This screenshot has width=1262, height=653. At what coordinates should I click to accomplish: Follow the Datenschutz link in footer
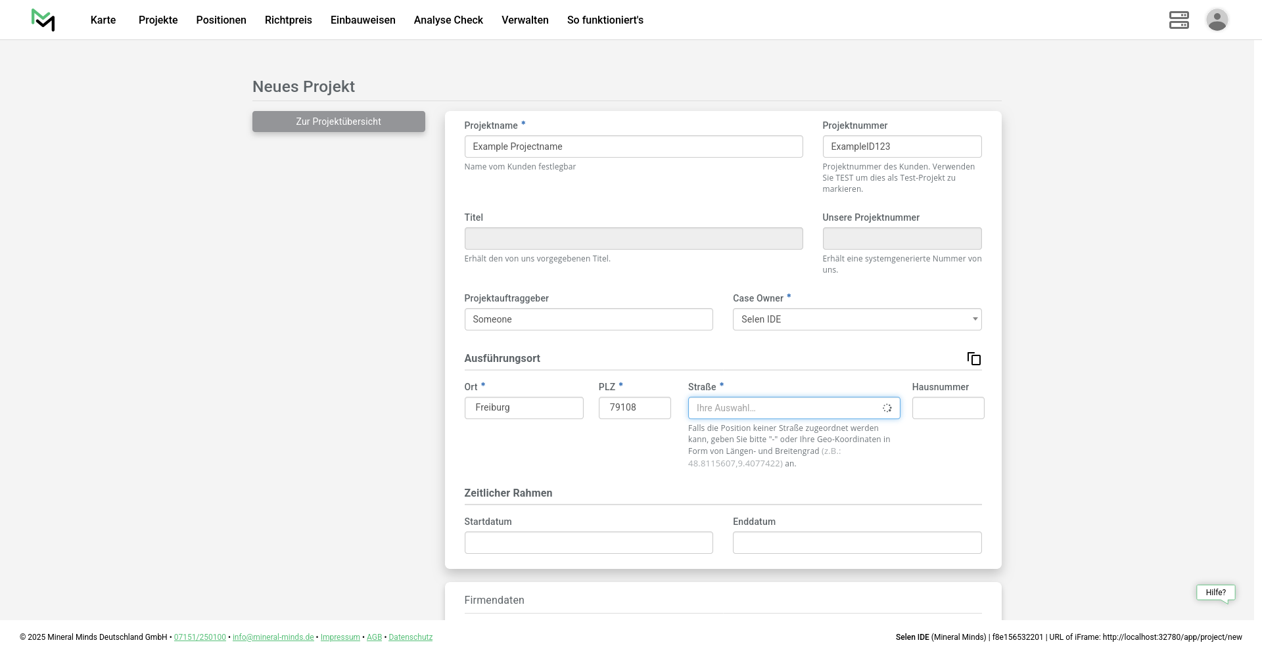[410, 637]
